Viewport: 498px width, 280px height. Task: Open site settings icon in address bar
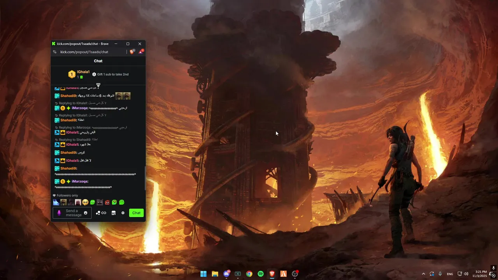[x=55, y=52]
